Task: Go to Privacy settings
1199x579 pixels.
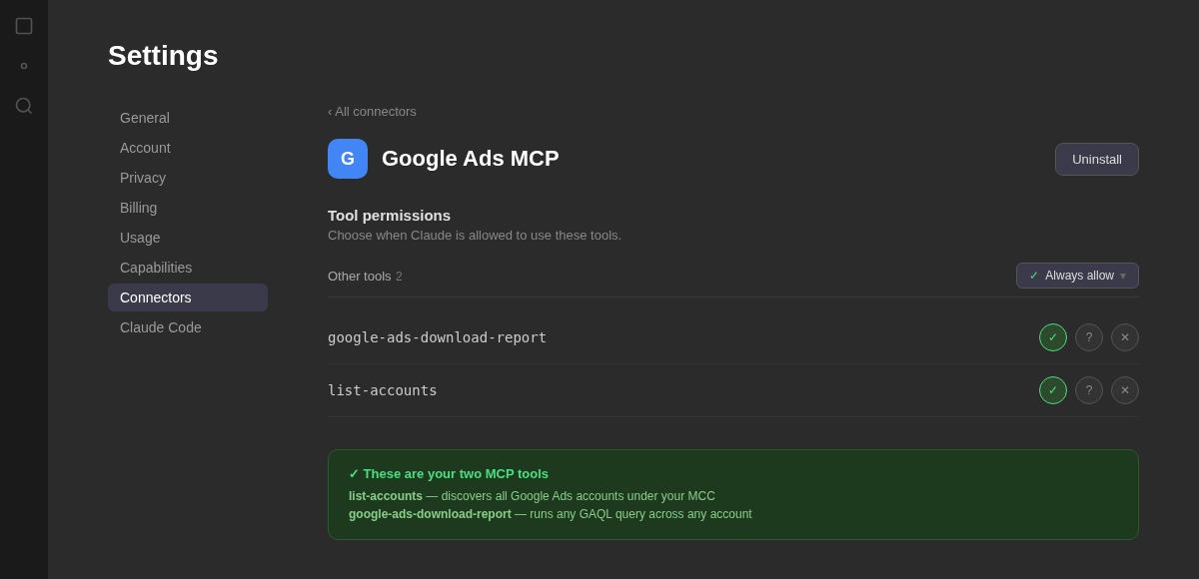Action: click(x=188, y=178)
